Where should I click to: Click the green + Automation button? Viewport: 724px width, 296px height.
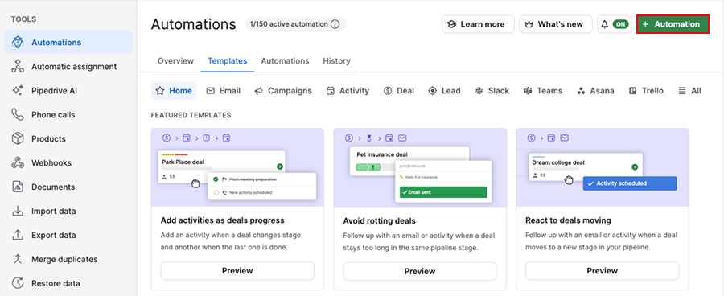coord(673,24)
